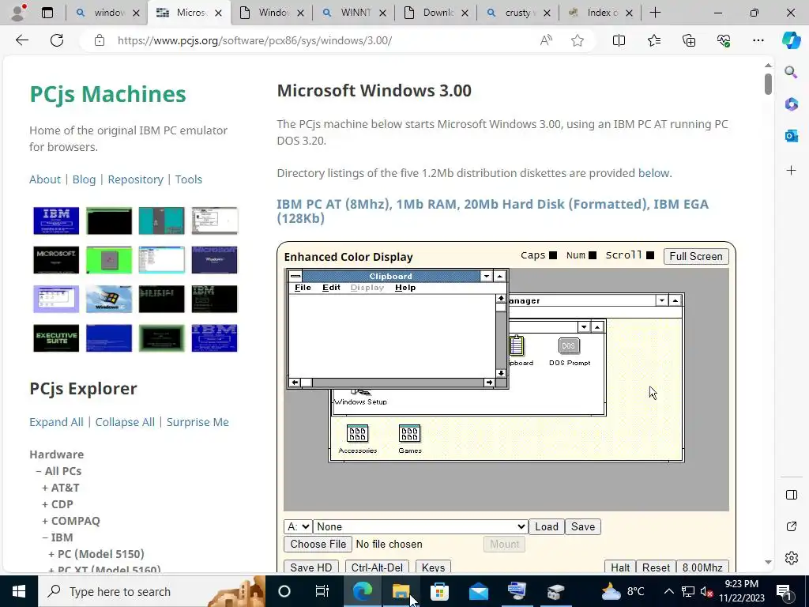Click the page vertical scrollbar thumb
This screenshot has height=607, width=809.
[768, 84]
